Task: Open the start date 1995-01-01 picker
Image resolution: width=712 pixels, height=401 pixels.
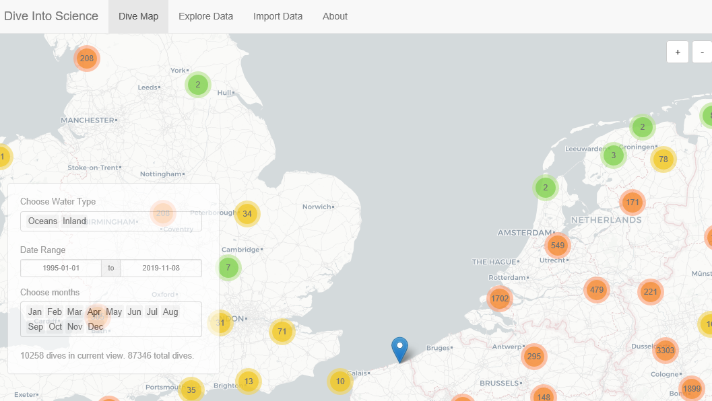Action: click(x=61, y=268)
